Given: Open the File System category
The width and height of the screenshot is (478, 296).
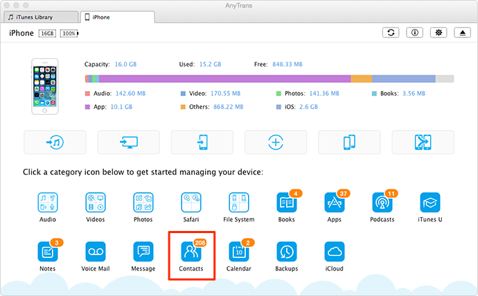Looking at the screenshot, I should click(239, 203).
